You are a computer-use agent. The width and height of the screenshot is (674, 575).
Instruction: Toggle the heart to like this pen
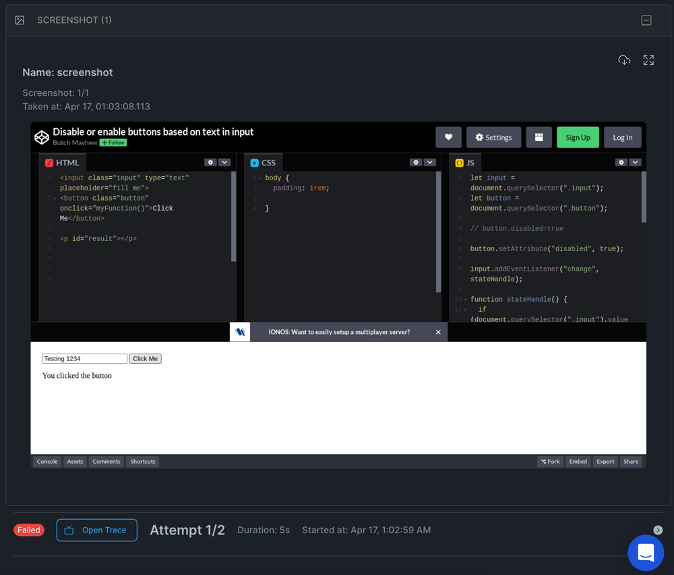[448, 137]
